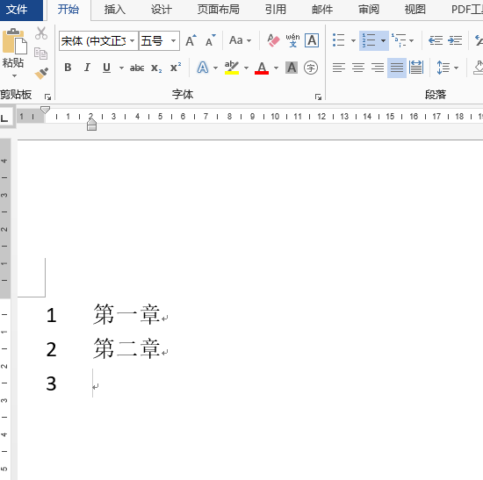Switch to the 审阅 tab
The image size is (483, 480).
coord(369,10)
